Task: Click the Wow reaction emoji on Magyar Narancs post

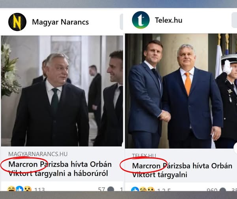Action: tap(28, 189)
